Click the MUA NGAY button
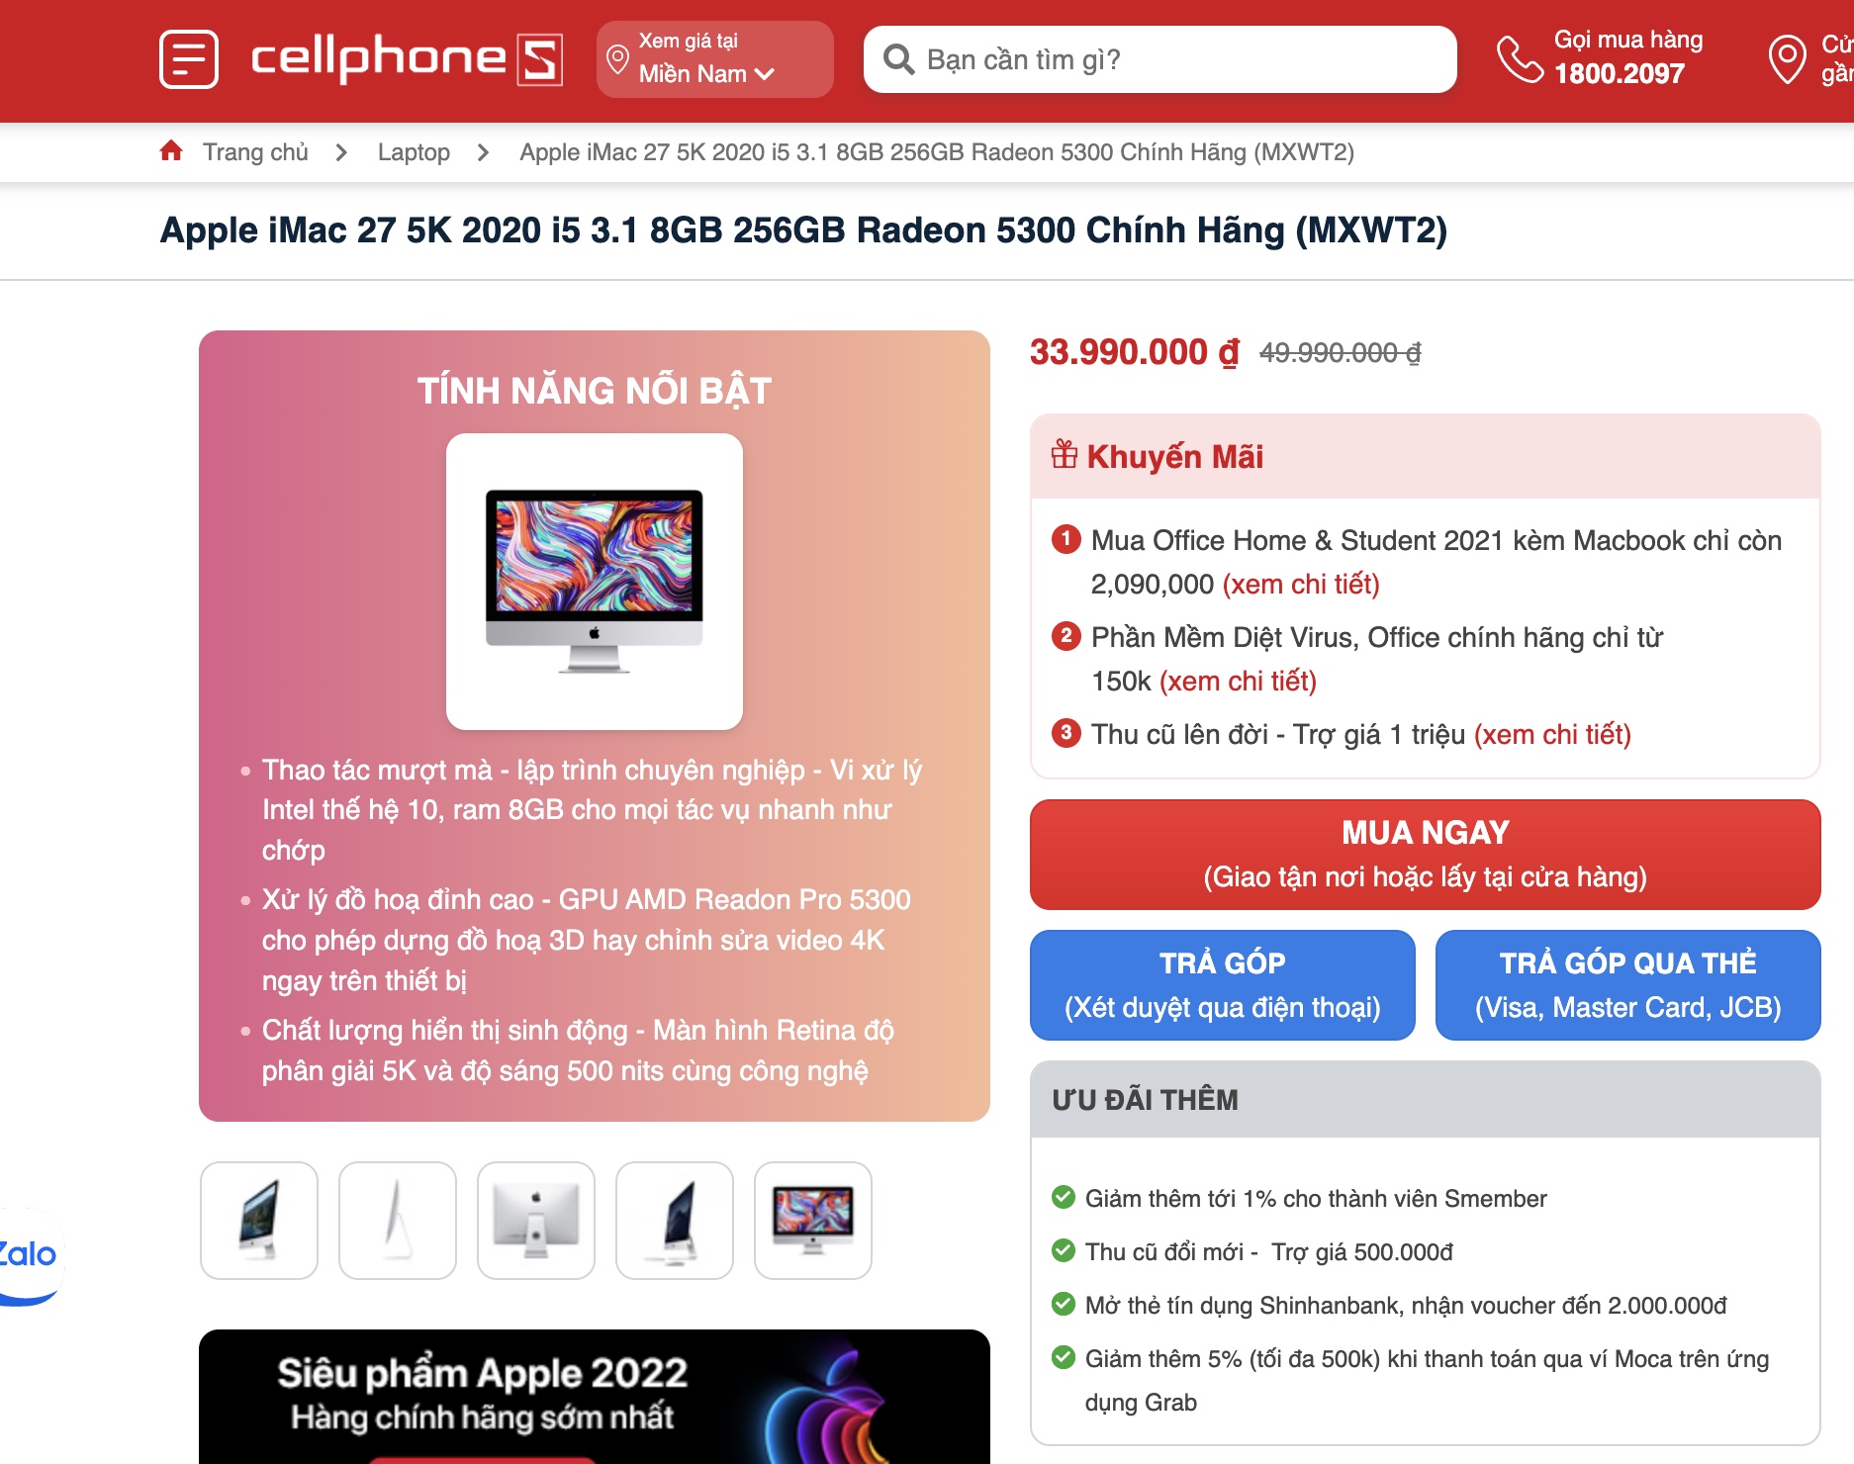 pos(1425,855)
